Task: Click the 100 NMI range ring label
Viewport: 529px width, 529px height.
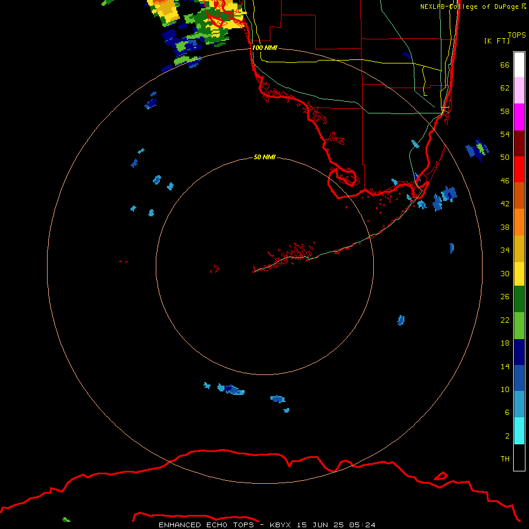Action: tap(264, 48)
